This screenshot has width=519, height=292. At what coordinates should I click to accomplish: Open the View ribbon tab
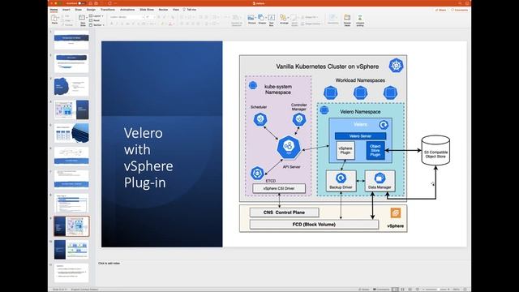176,10
